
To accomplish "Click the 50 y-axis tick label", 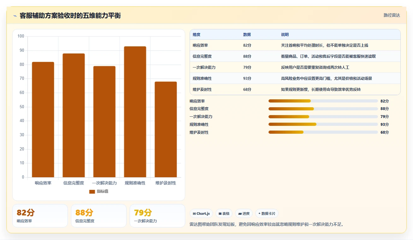I will coord(22,107).
